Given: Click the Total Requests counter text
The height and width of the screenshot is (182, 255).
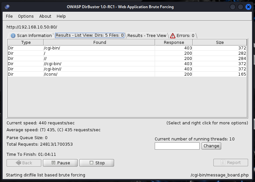Looking at the screenshot, I should pos(40,144).
